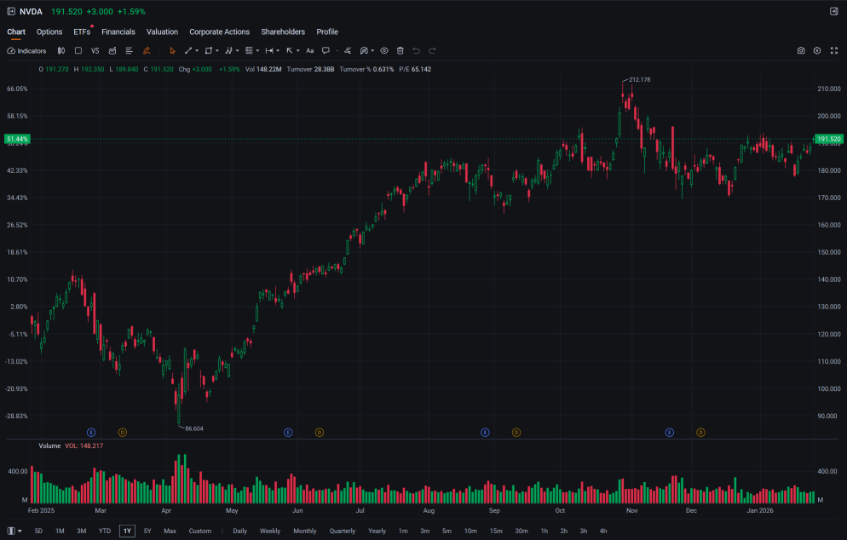Image resolution: width=847 pixels, height=540 pixels.
Task: Select the YTD time range
Action: (x=105, y=531)
